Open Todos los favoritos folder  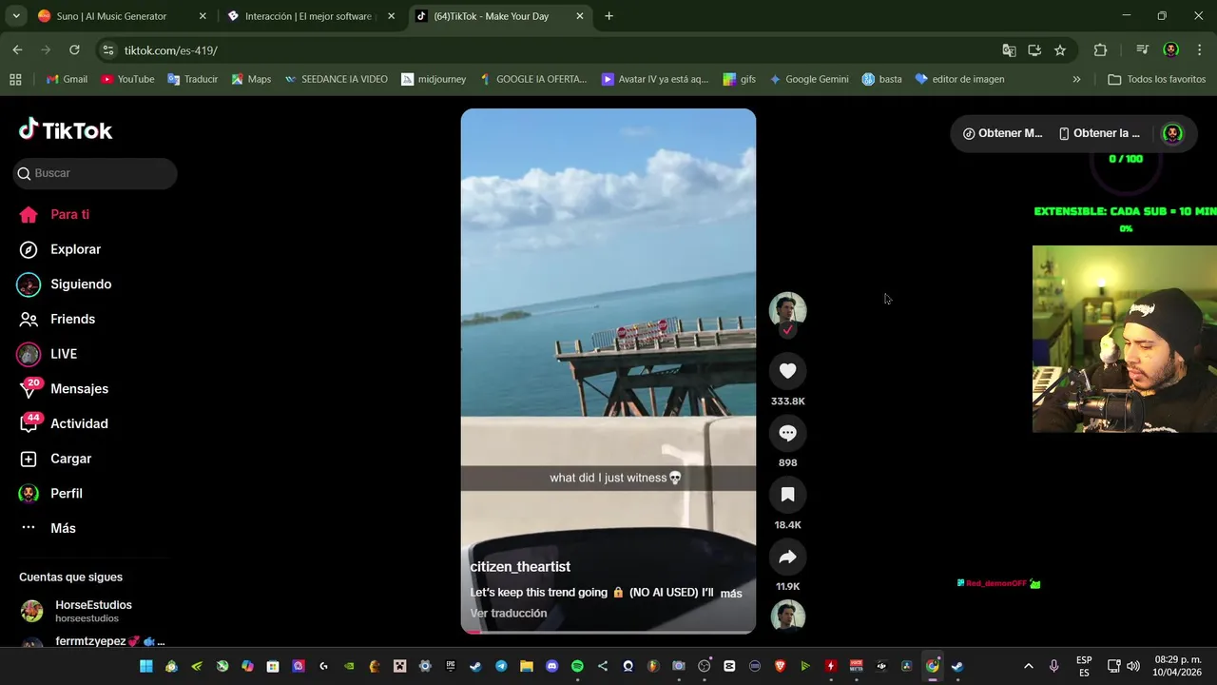[x=1157, y=79]
